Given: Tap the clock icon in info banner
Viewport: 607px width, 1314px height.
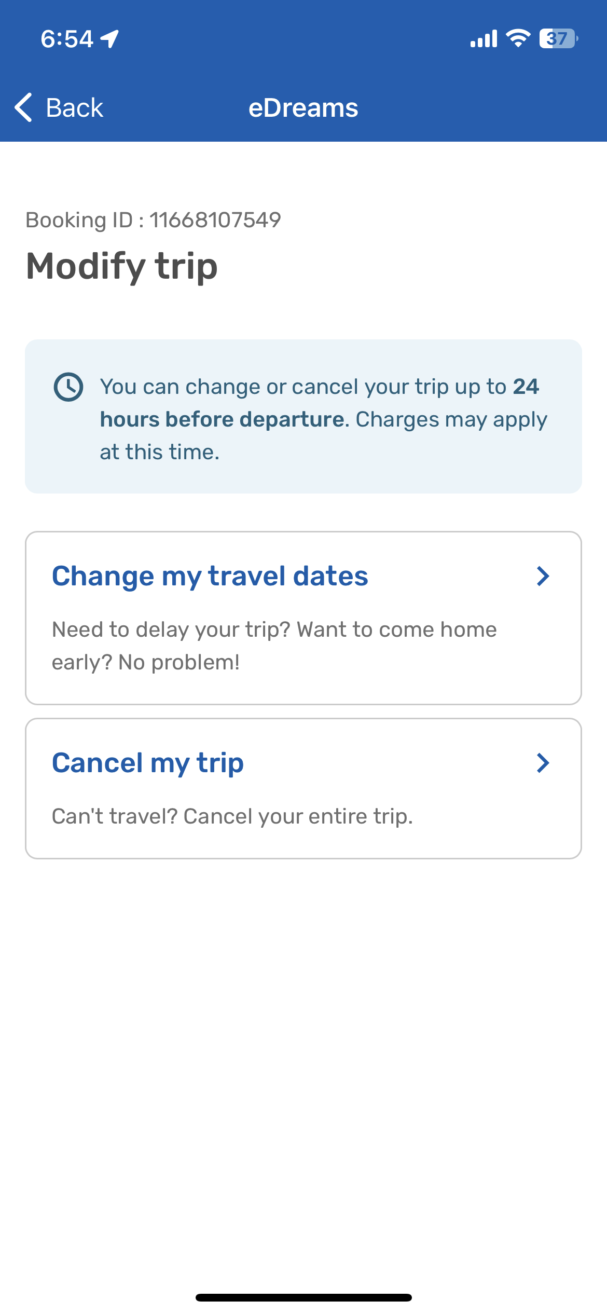Looking at the screenshot, I should (68, 387).
